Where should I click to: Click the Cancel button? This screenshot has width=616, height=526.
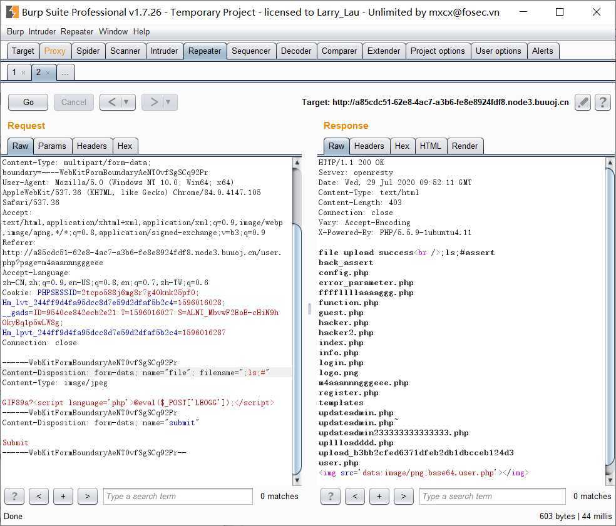74,103
